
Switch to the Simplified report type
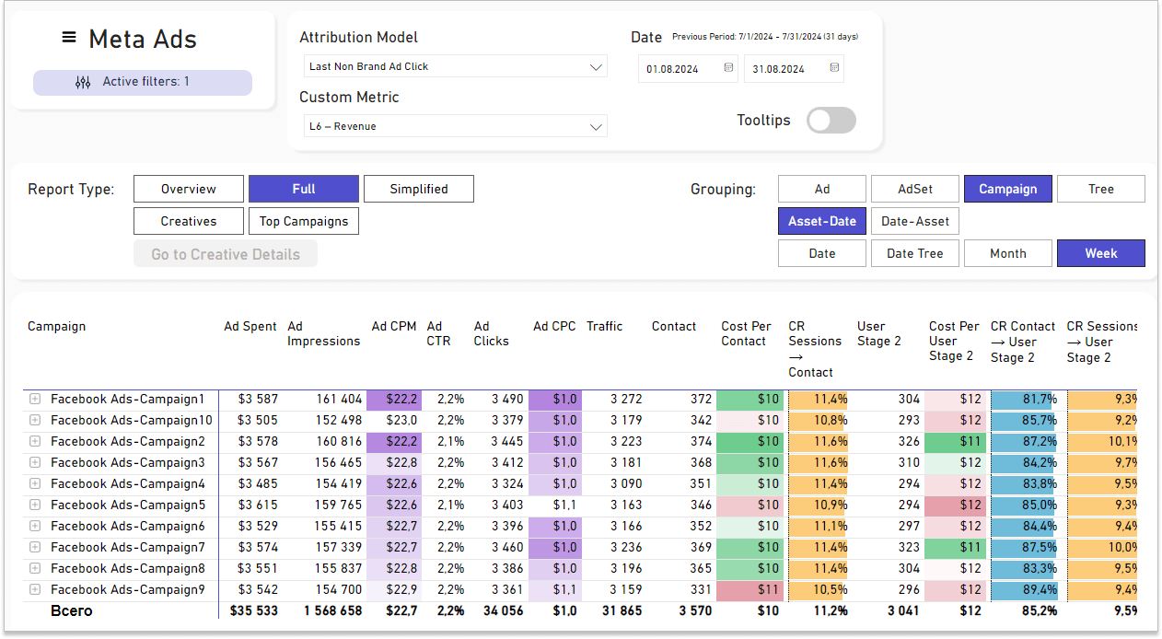418,189
